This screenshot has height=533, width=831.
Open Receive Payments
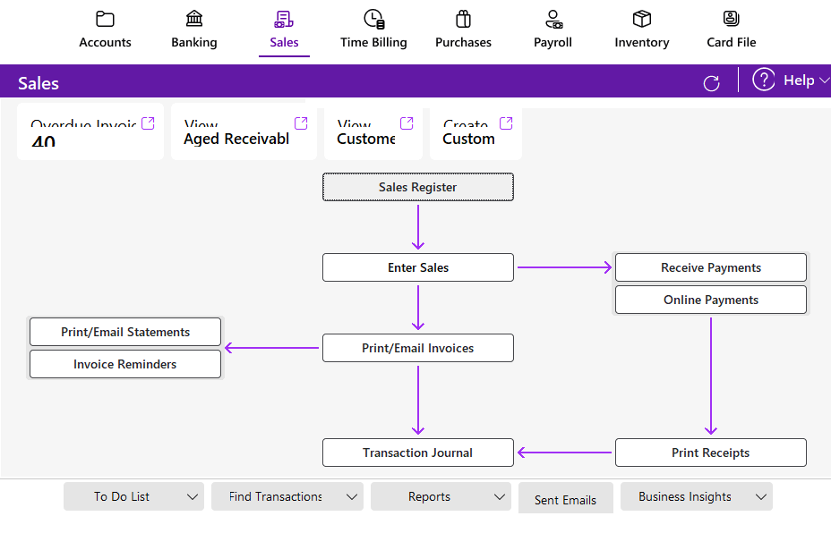pos(711,267)
